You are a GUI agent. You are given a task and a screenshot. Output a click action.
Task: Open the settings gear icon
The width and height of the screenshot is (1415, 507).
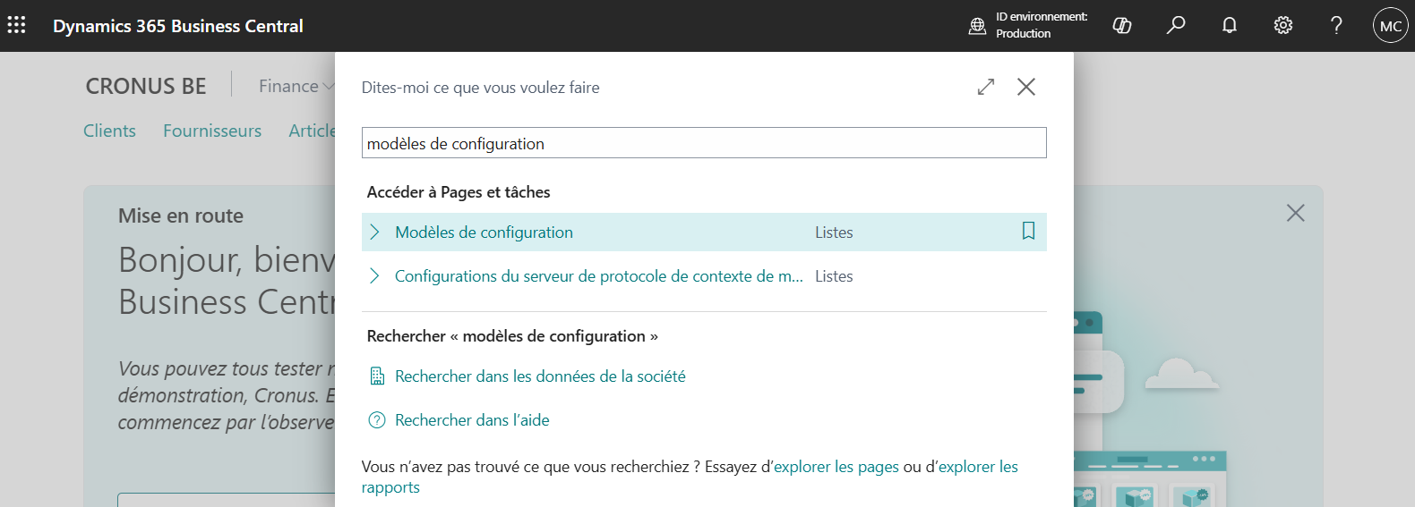pos(1283,25)
